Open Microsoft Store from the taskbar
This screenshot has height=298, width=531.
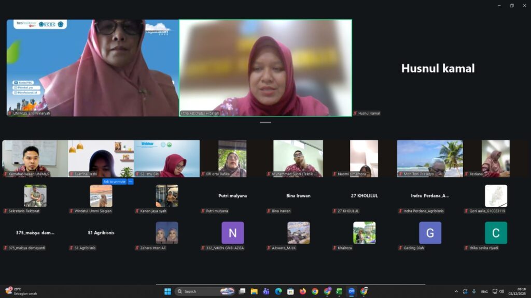point(290,291)
